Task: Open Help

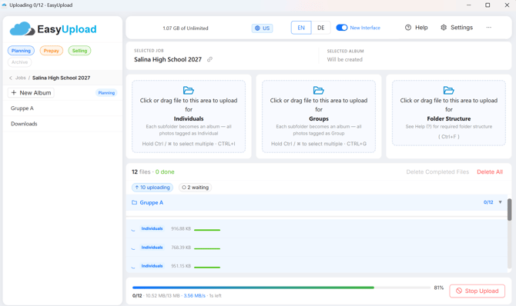Action: (x=417, y=28)
